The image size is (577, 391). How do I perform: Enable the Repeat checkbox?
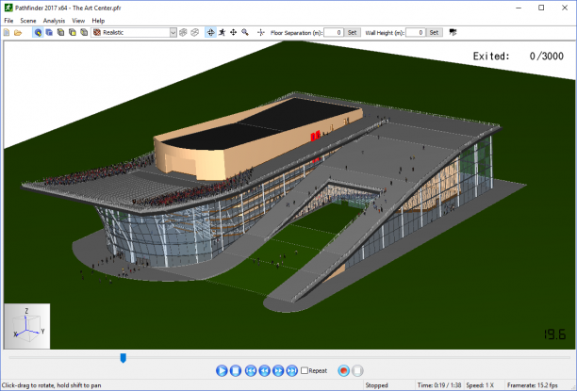(x=305, y=370)
